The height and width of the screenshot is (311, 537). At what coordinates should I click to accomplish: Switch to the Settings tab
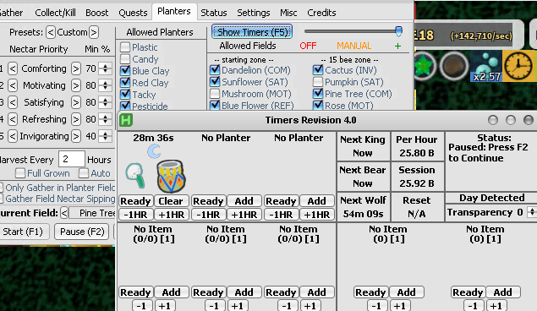[x=254, y=13]
